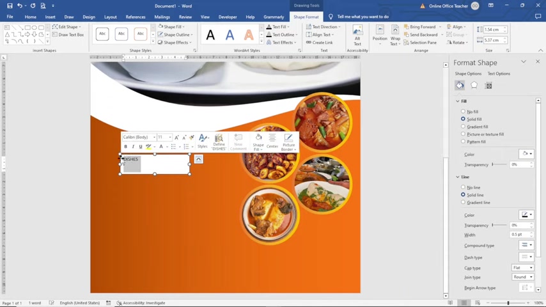546x307 pixels.
Task: Open the Layout & Properties tab (grid icon)
Action: pyautogui.click(x=488, y=85)
